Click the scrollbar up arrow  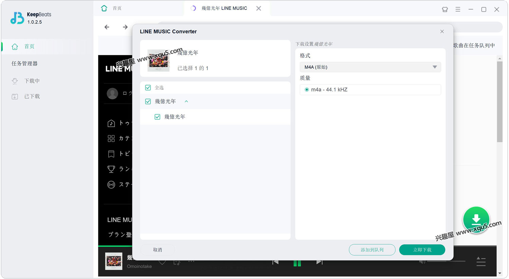(x=499, y=59)
